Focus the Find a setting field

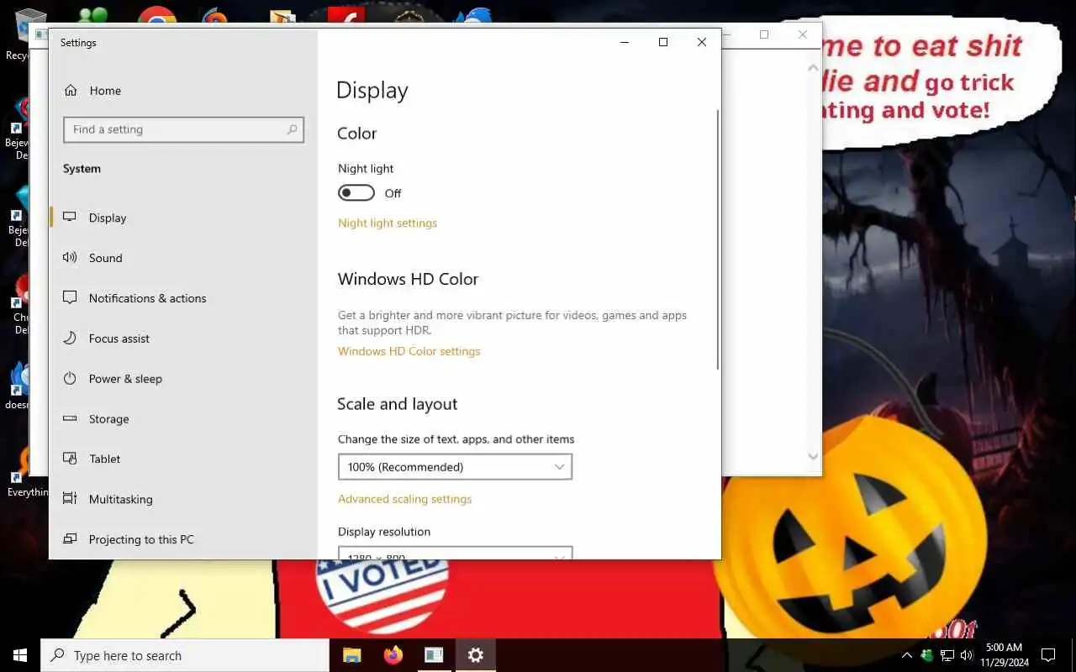click(x=183, y=129)
